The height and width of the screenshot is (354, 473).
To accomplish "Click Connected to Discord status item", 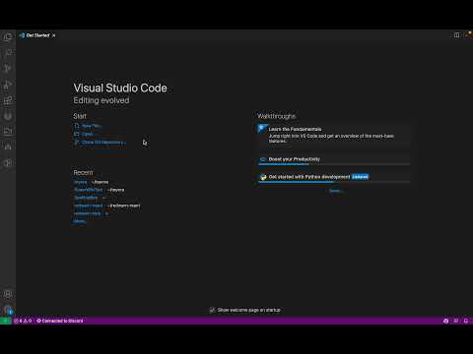I will tap(60, 321).
